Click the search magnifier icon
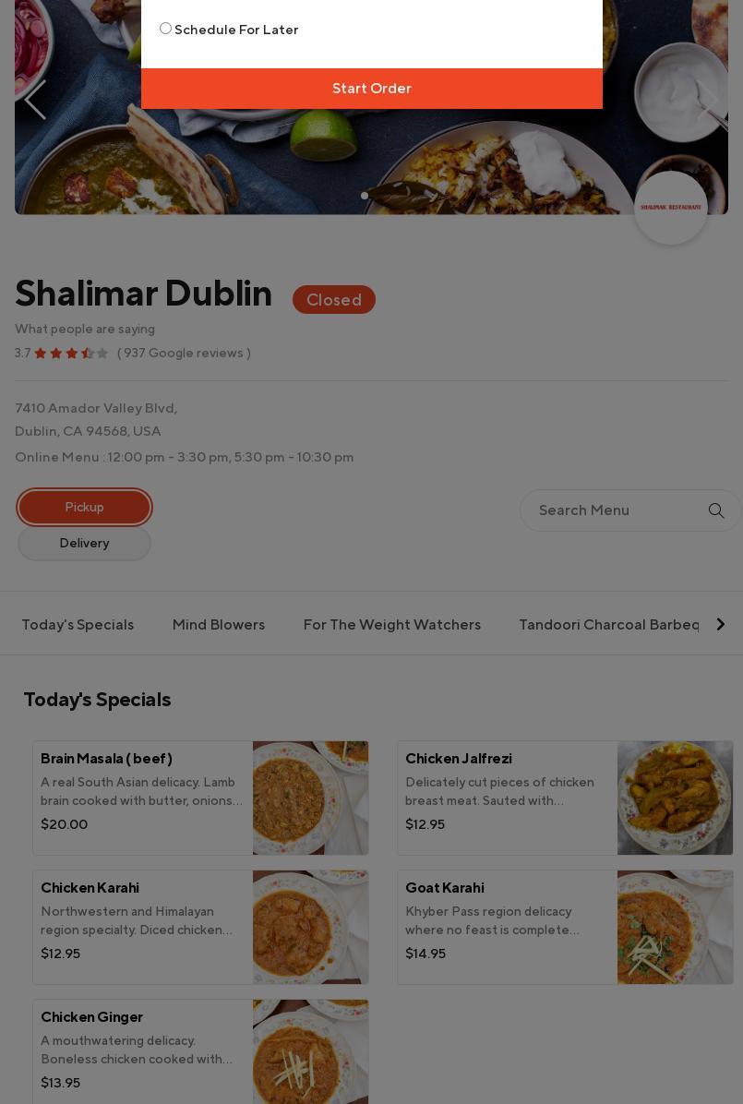 [715, 510]
